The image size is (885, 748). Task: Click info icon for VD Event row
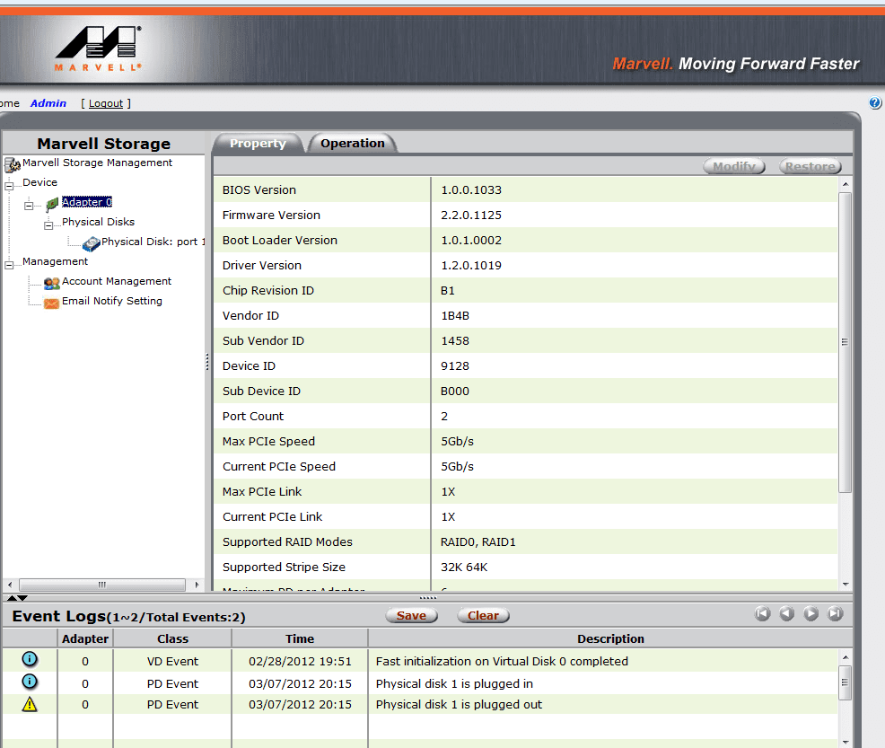click(x=30, y=659)
